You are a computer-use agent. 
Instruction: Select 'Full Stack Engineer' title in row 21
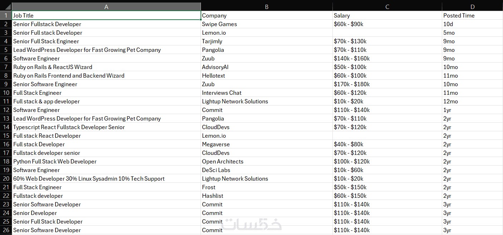[106, 187]
